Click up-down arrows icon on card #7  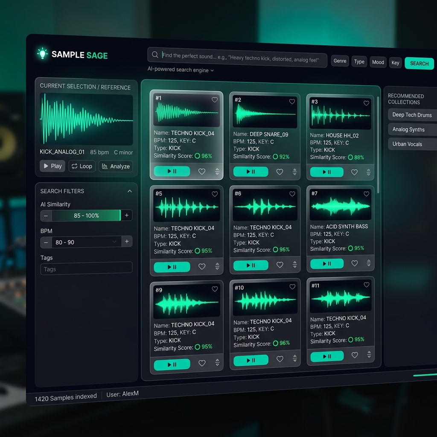coord(369,263)
